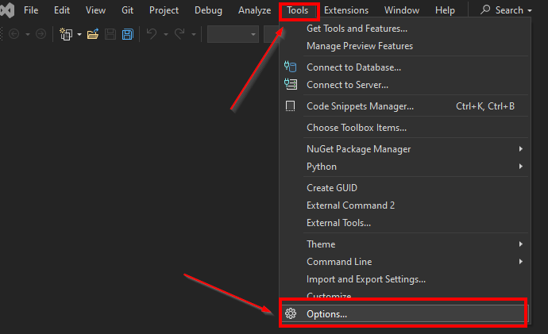Open the New Project dropdown arrow
The width and height of the screenshot is (548, 334).
click(79, 35)
